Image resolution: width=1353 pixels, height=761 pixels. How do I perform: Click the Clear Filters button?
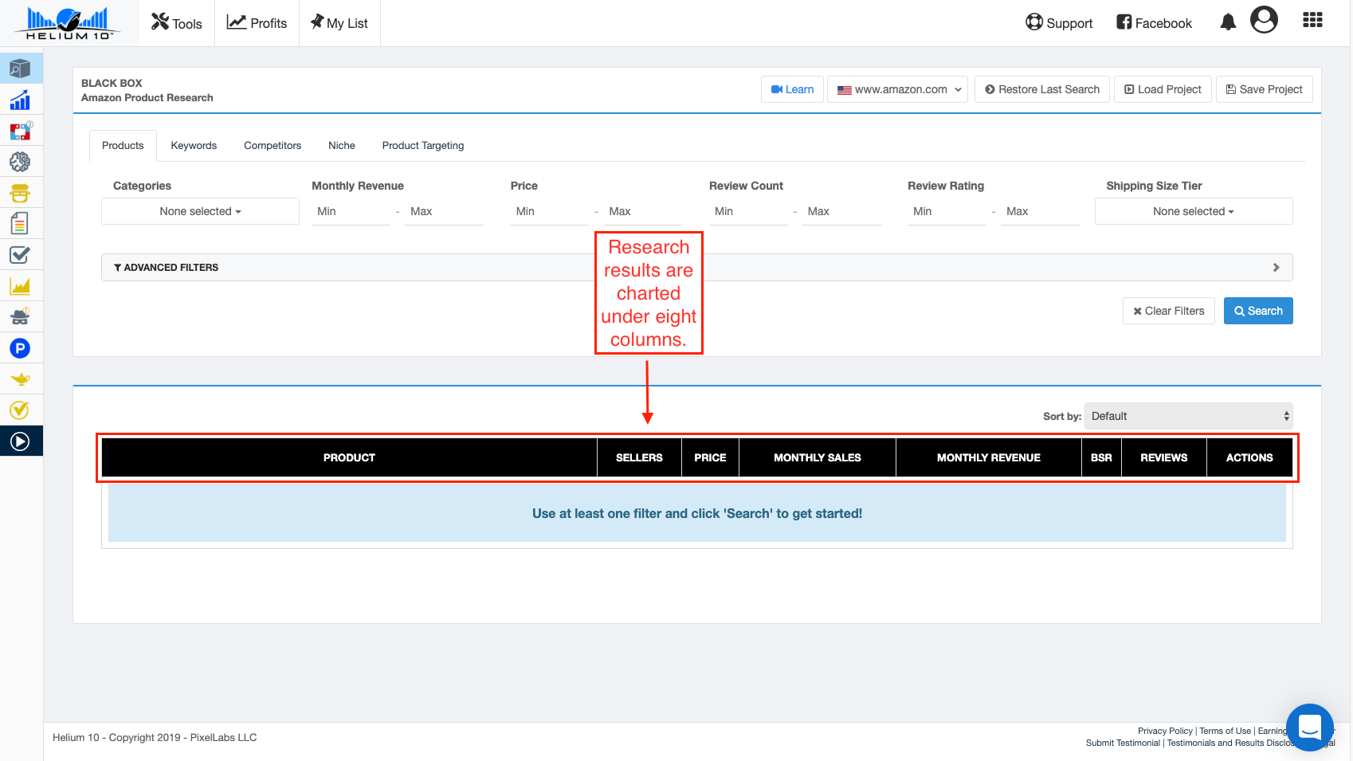[x=1168, y=311]
